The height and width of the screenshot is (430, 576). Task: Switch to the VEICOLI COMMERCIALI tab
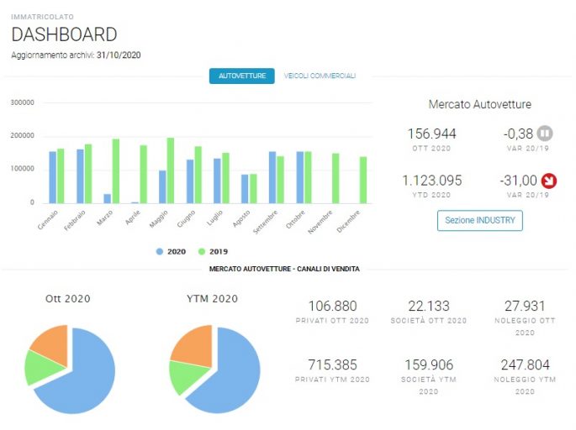320,76
